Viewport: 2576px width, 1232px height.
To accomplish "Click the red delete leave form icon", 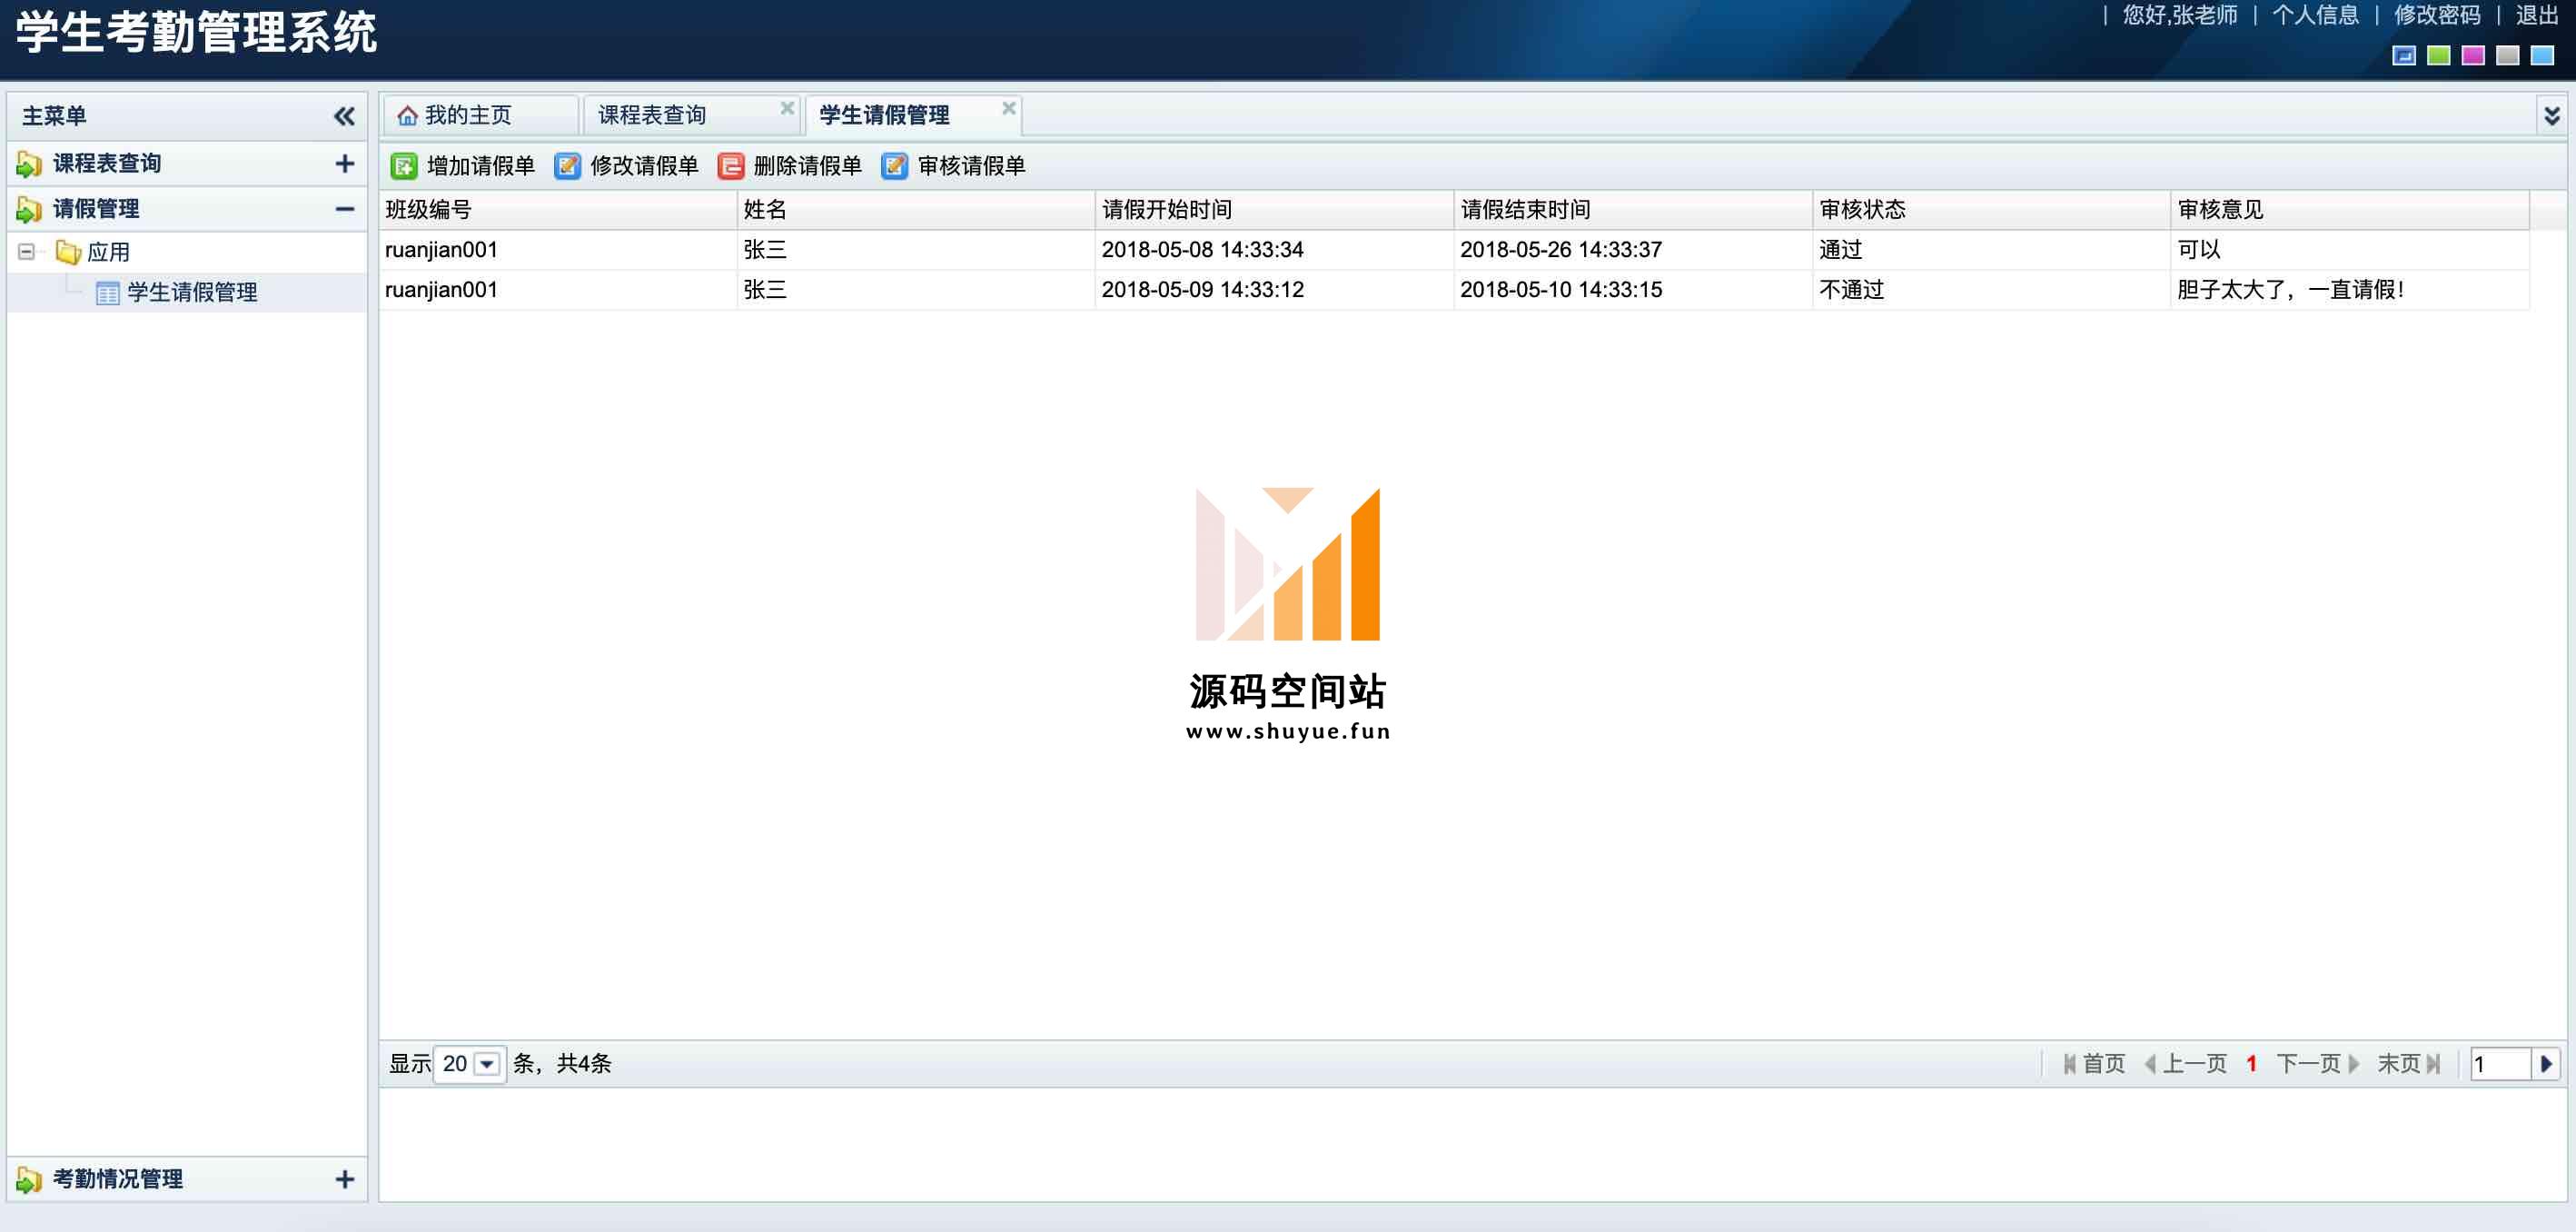I will tap(731, 166).
